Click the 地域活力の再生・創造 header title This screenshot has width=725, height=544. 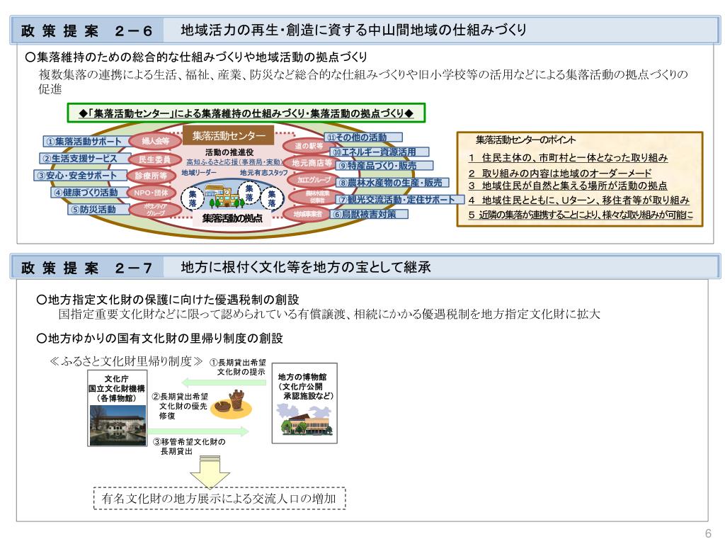point(353,30)
